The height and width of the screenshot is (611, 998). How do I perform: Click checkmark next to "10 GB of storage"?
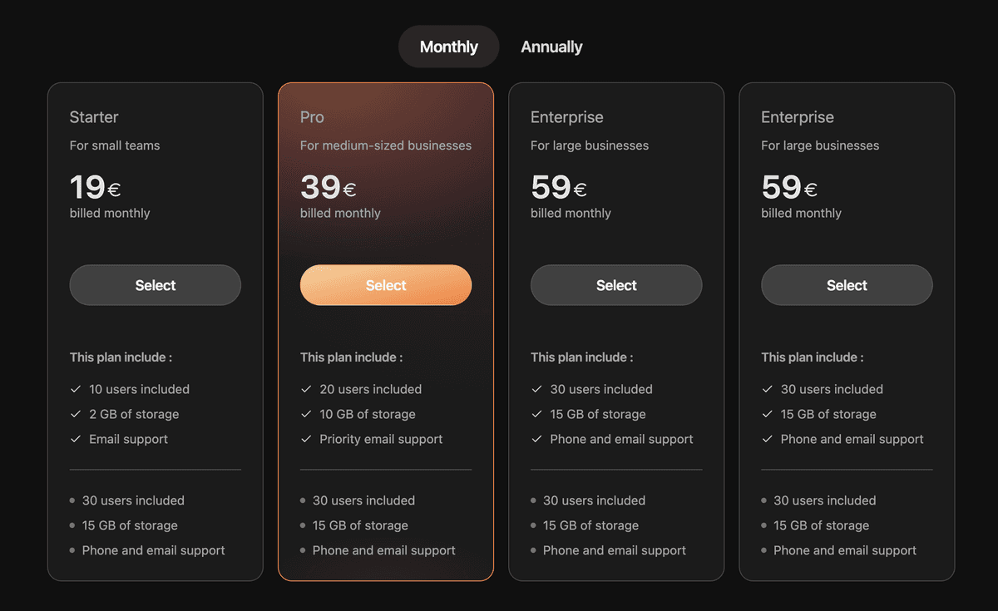[x=306, y=414]
